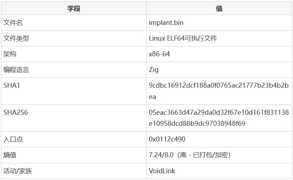Image resolution: width=293 pixels, height=180 pixels.
Task: Click the 字段 column header
Action: 74,9
